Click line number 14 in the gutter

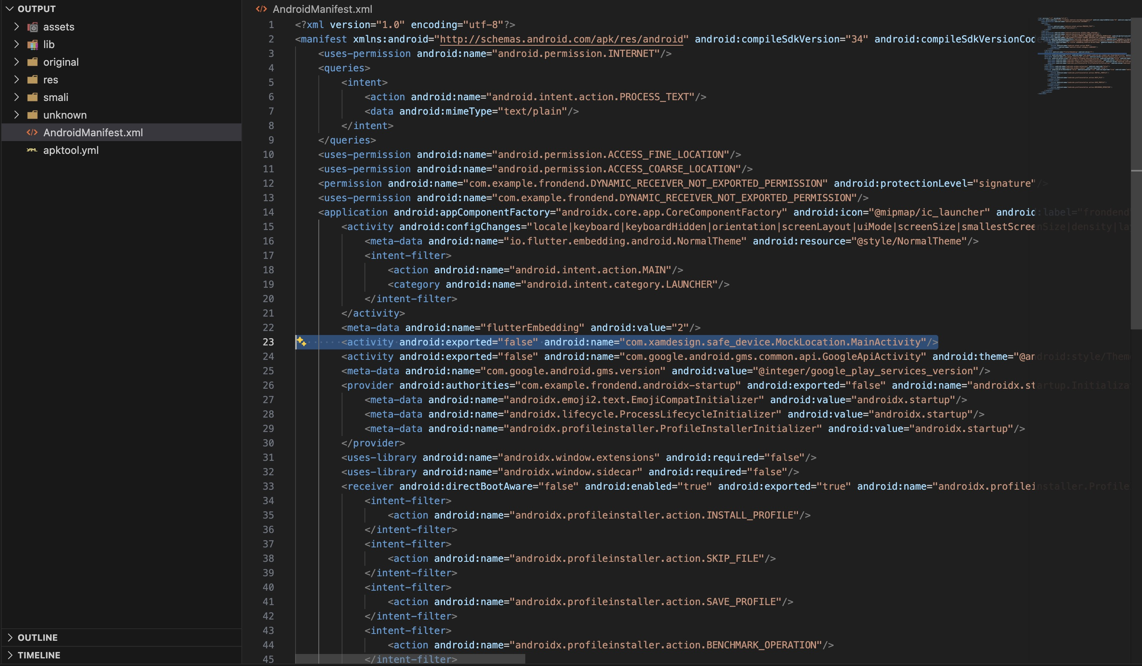[x=268, y=212]
